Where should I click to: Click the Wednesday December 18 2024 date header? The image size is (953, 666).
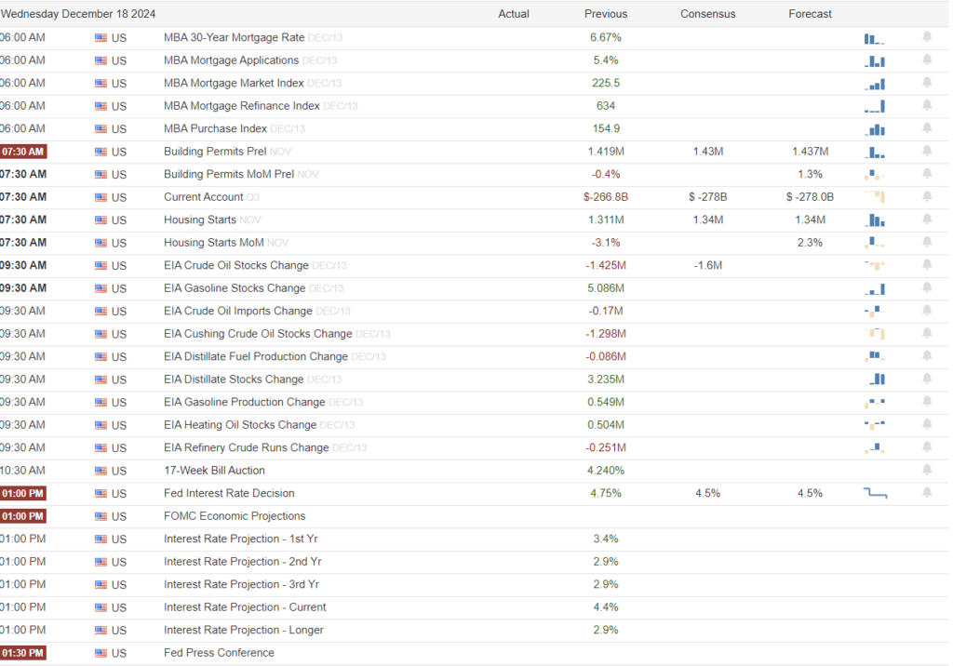(x=78, y=13)
